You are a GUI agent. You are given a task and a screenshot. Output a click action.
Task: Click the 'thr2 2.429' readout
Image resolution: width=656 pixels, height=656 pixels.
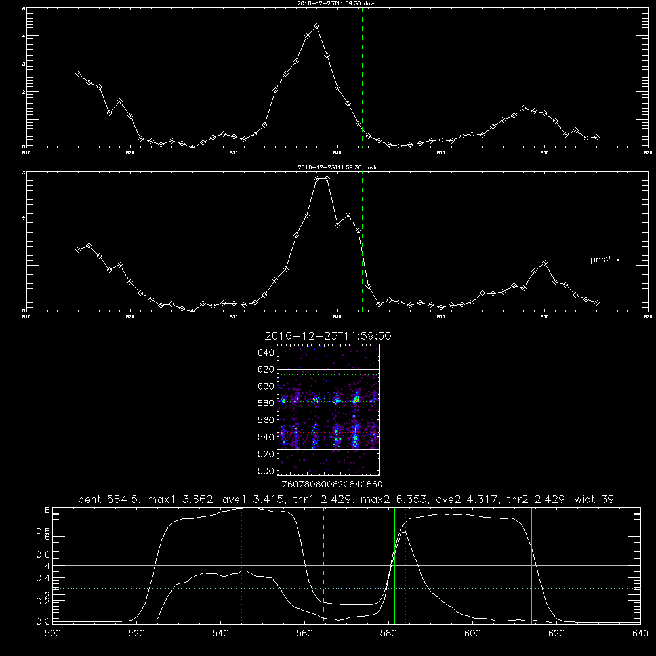tap(537, 499)
